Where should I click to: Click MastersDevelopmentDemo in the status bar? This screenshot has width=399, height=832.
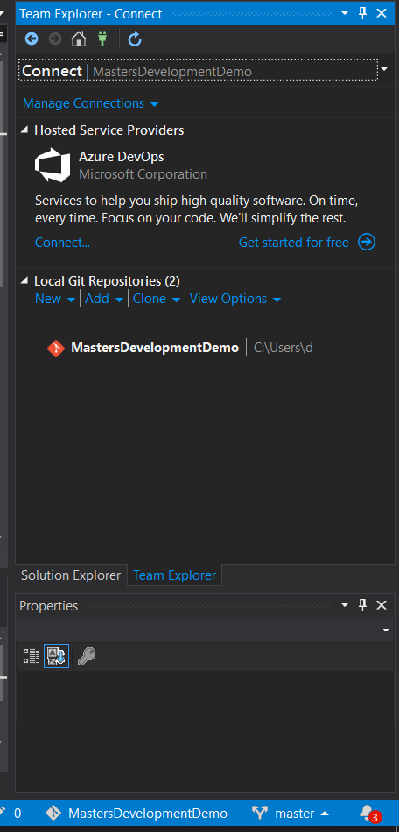click(x=148, y=814)
